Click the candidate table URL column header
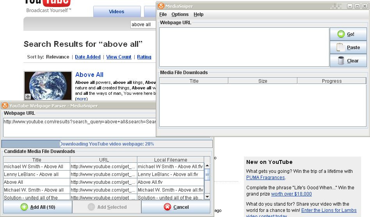 103,160
